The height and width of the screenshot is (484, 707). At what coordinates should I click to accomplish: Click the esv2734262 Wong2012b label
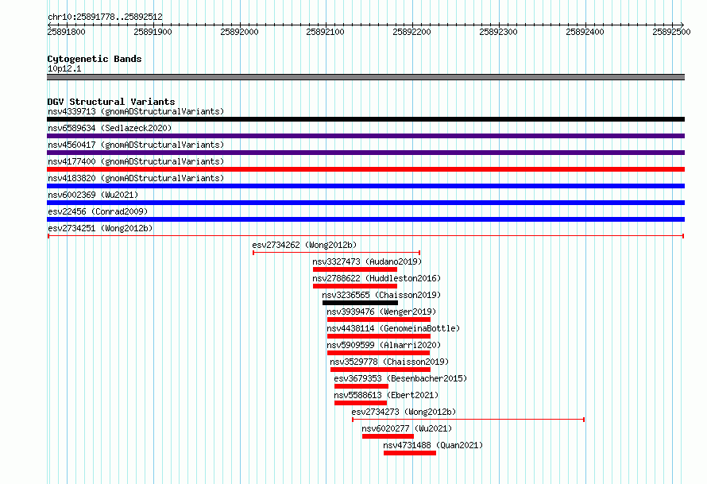304,245
